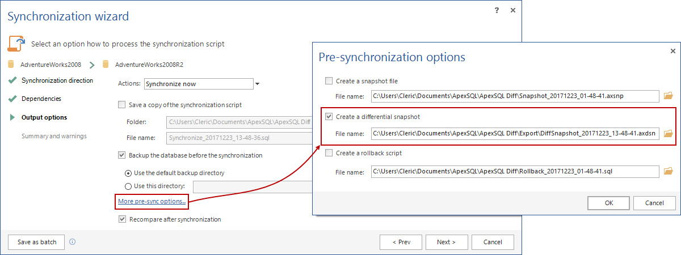This screenshot has width=681, height=255.
Task: Browse folder for snapshot file name
Action: coord(668,96)
